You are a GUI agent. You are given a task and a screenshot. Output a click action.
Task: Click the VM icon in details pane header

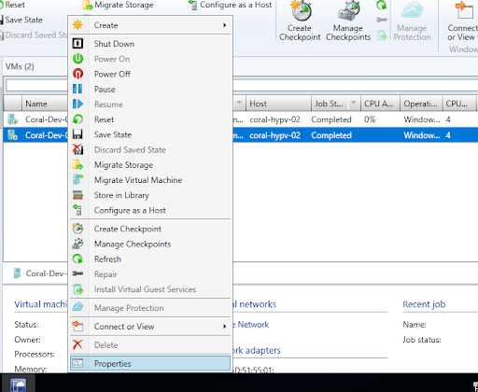pyautogui.click(x=17, y=273)
